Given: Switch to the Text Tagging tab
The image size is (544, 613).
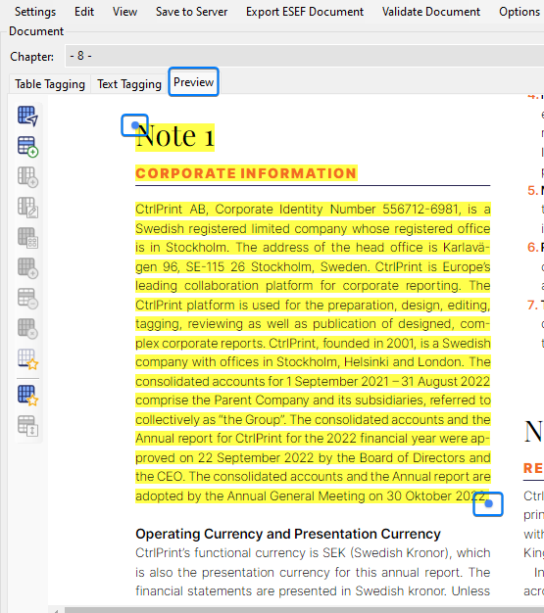Looking at the screenshot, I should pyautogui.click(x=129, y=84).
